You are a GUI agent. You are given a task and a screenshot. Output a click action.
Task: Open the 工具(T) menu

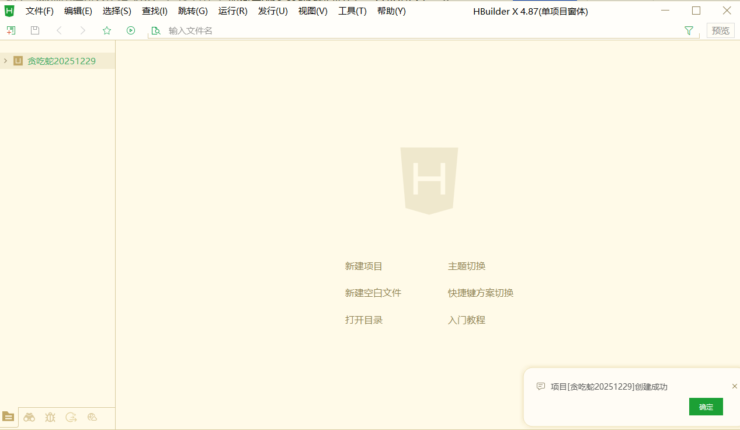(x=352, y=11)
